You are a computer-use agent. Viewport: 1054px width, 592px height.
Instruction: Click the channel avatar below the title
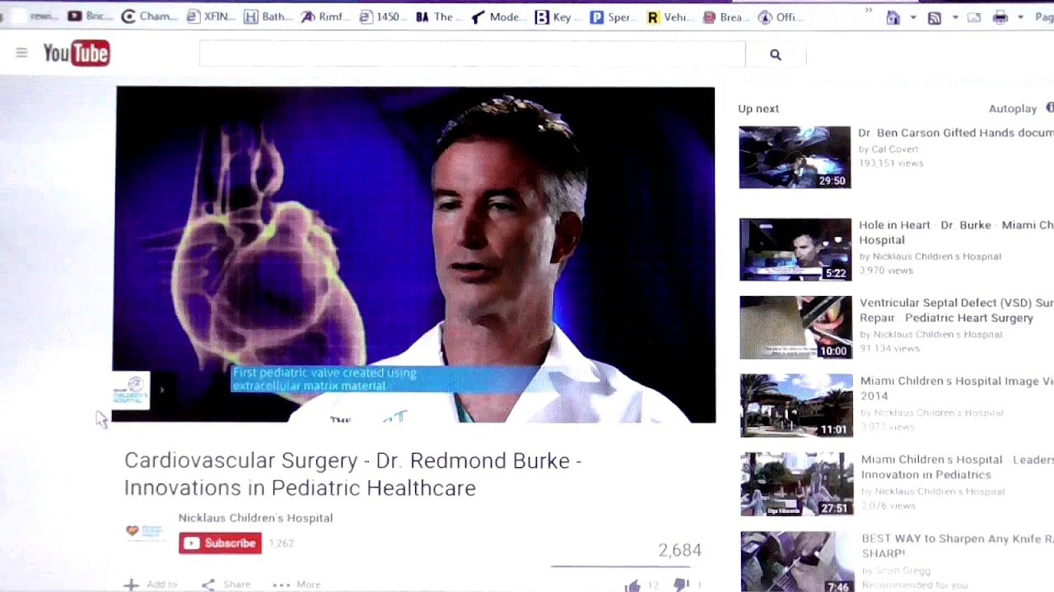[144, 531]
